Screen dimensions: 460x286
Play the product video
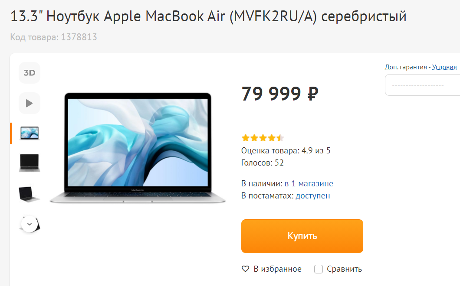[30, 103]
